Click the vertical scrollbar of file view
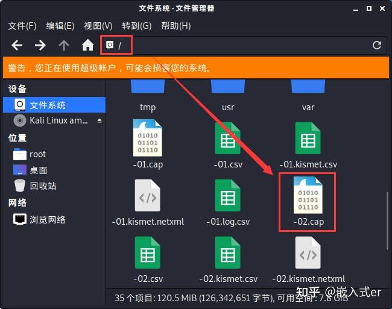Image resolution: width=392 pixels, height=309 pixels. click(387, 220)
